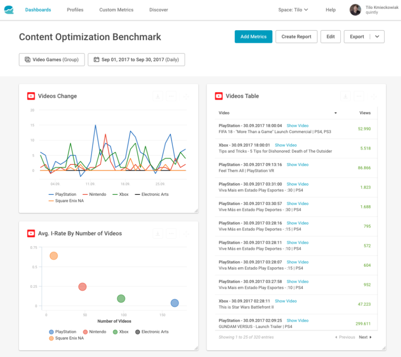Toggle Electronic Arts in Videos Change legend

click(x=152, y=194)
